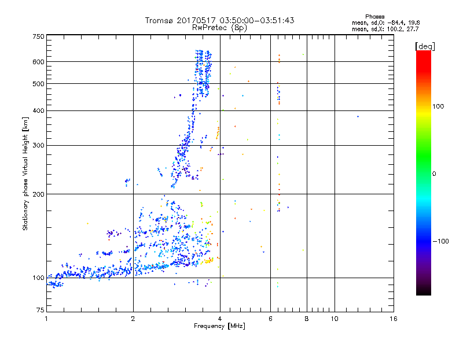Click the plot title 'Tromsø 20170517 03:50:00-03:51:43'
The width and height of the screenshot is (463, 347).
(219, 20)
